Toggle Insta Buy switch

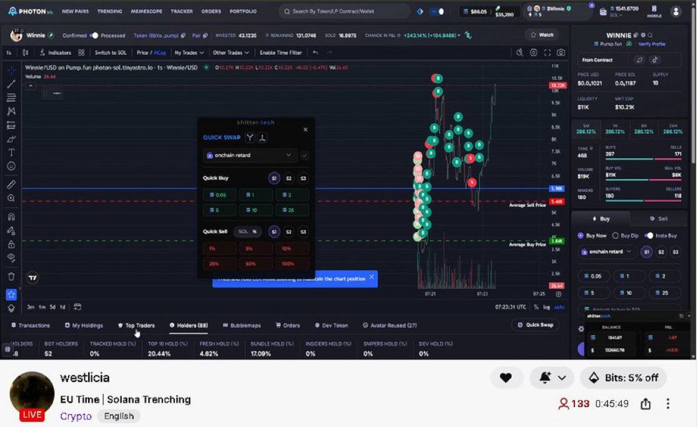click(649, 236)
